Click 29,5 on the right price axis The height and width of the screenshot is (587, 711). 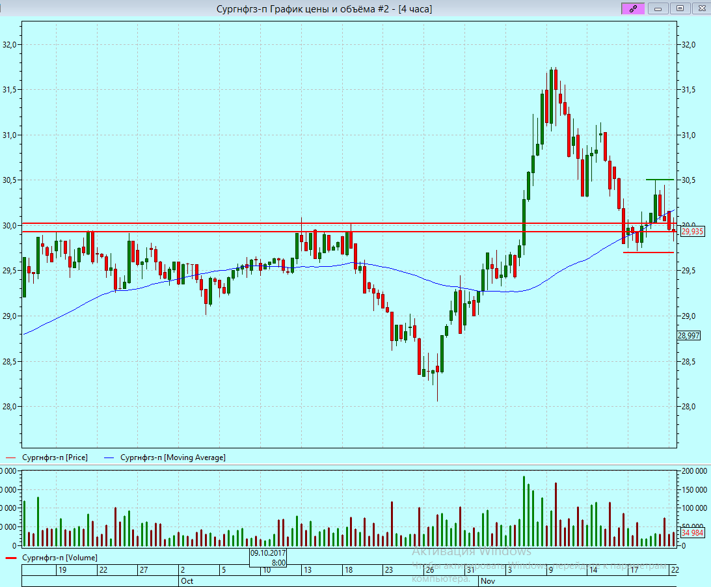pos(688,271)
